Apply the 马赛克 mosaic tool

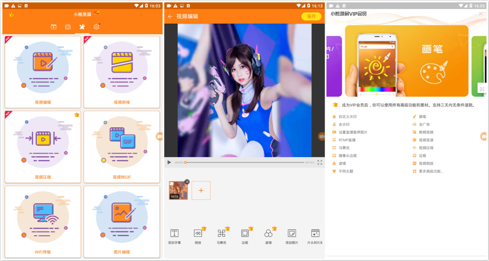click(221, 236)
